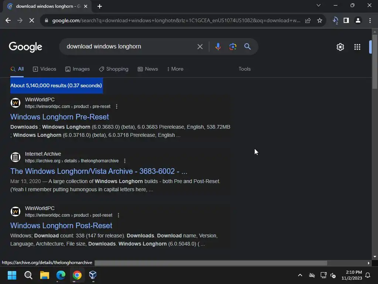This screenshot has height=284, width=378.
Task: Go back to the previous page
Action: point(8,21)
